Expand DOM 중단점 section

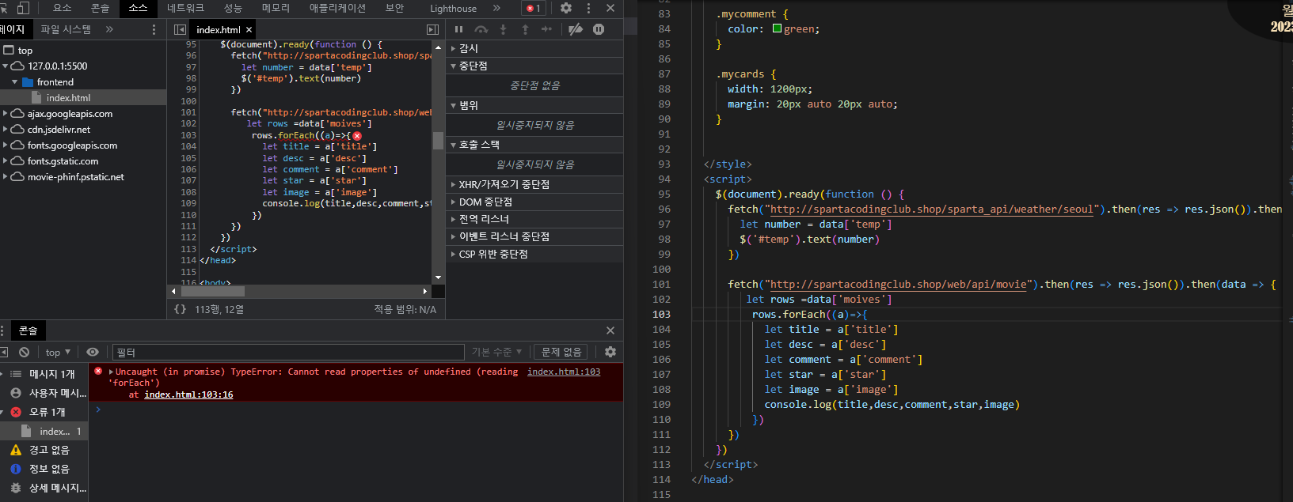tap(534, 202)
